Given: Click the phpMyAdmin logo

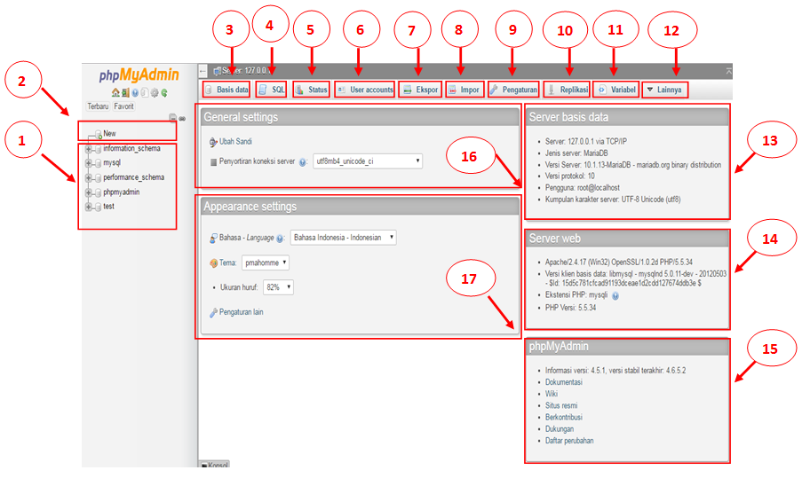Looking at the screenshot, I should (139, 75).
